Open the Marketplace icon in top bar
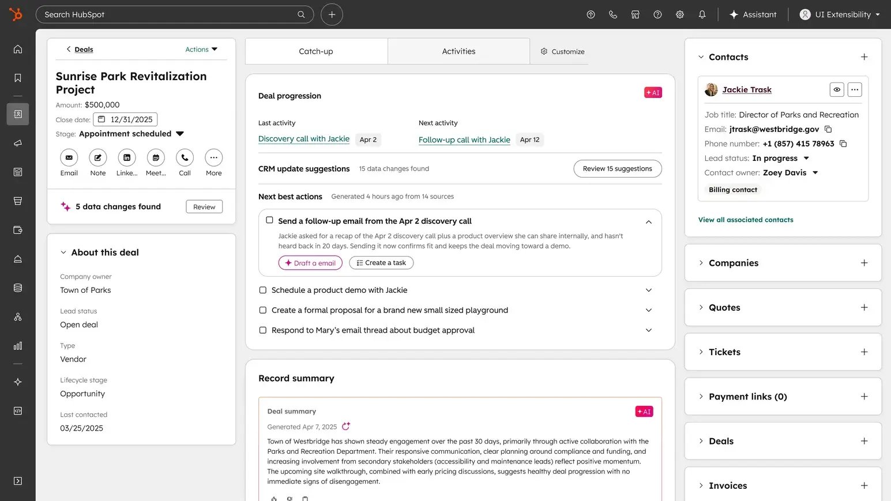The image size is (891, 501). [635, 14]
